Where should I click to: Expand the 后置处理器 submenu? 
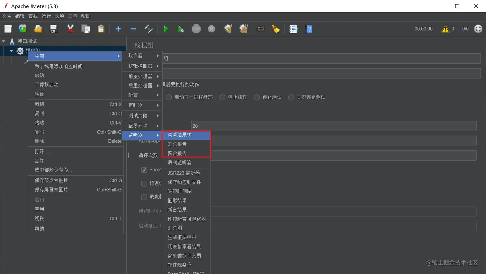[142, 86]
